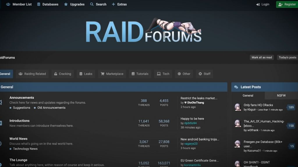
Task: Open the Technology News subforum
Action: pyautogui.click(x=25, y=149)
